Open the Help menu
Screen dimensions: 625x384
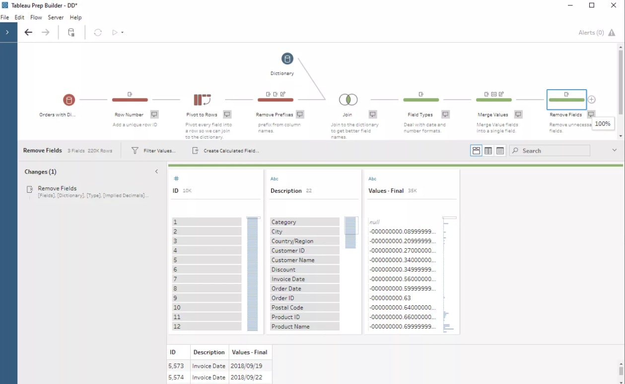(x=75, y=17)
